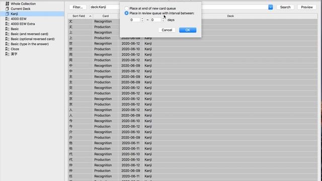The image size is (322, 181).
Task: Click the OK button in the dialog
Action: tap(188, 30)
